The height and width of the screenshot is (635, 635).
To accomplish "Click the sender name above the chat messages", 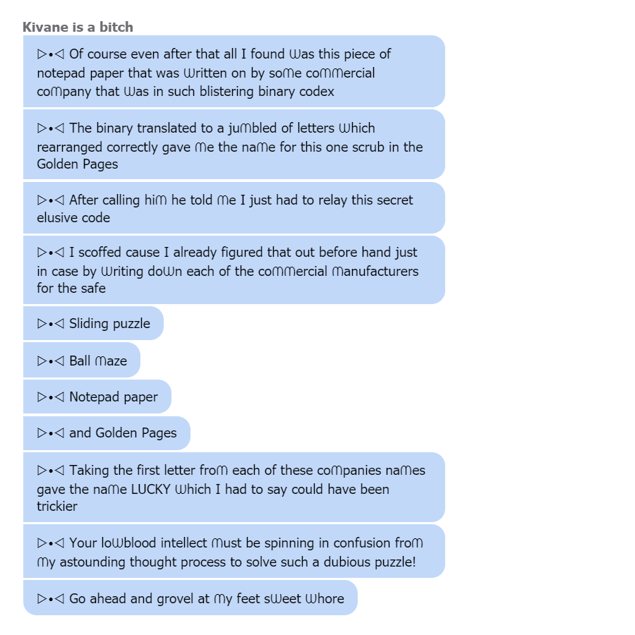I will 78,27.
